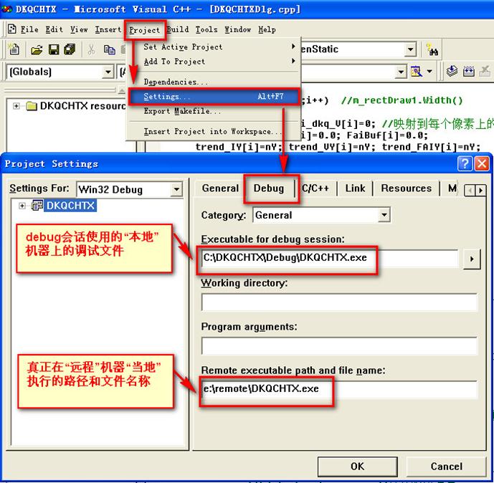Click the greyed Stop Build icon

click(485, 72)
